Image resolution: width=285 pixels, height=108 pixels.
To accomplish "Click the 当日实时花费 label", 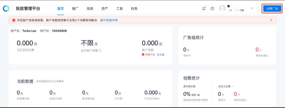I will [25, 50].
